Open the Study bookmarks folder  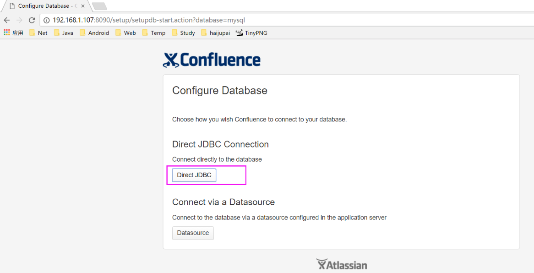[183, 33]
